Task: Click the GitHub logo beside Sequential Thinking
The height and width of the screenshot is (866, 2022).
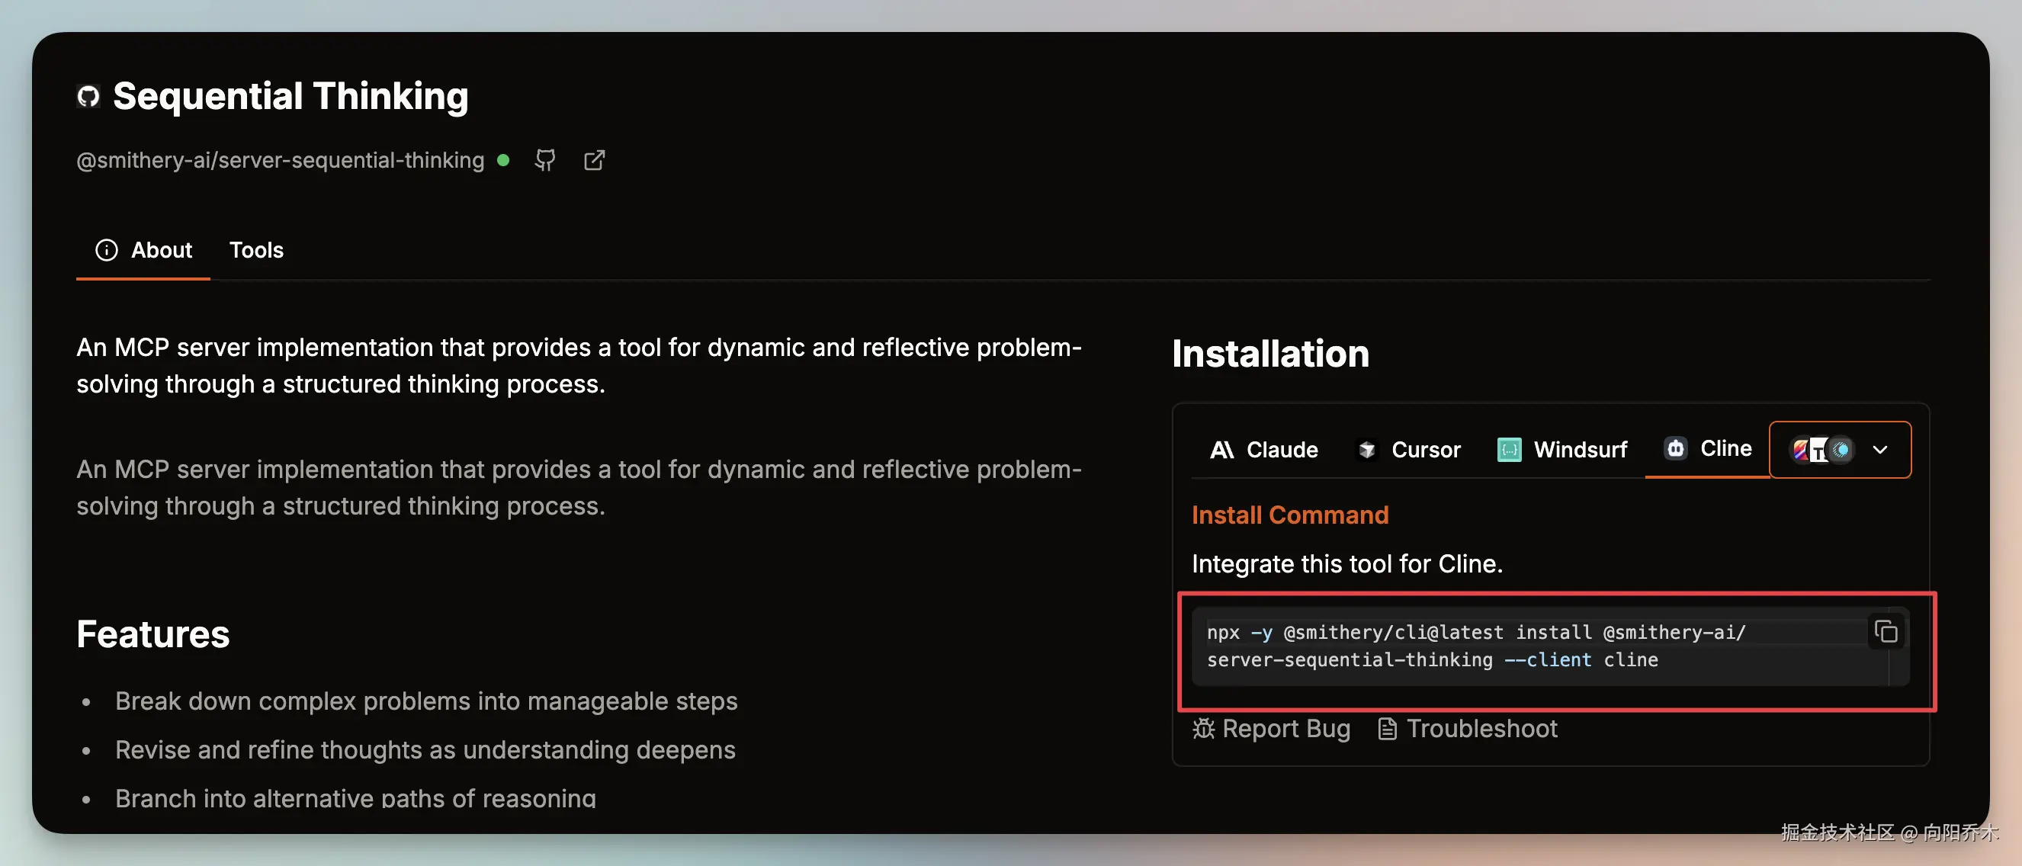Action: coord(88,97)
